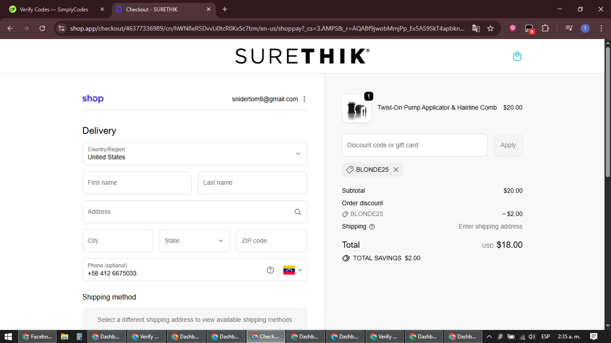Reload the checkout page

click(x=42, y=28)
